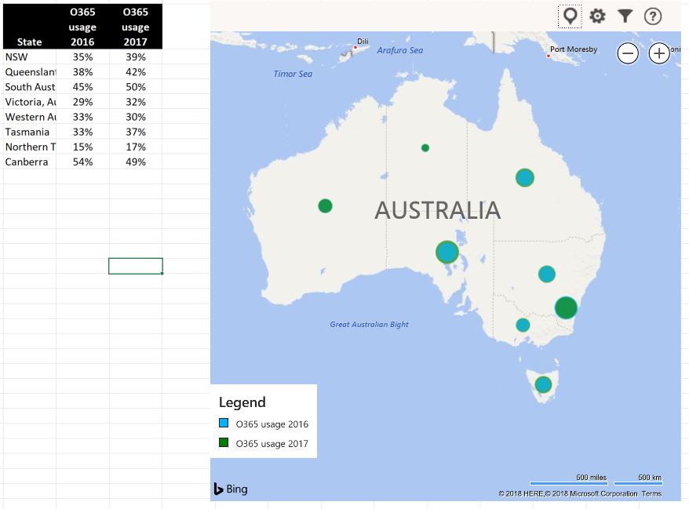Select the 29% cell for Victoria

click(x=82, y=101)
